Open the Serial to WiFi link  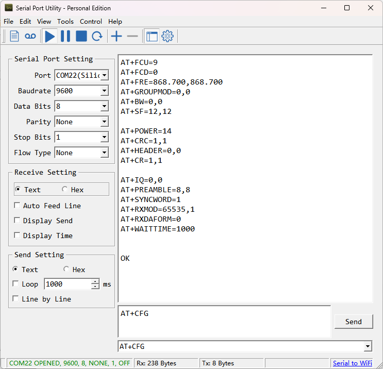pos(353,363)
